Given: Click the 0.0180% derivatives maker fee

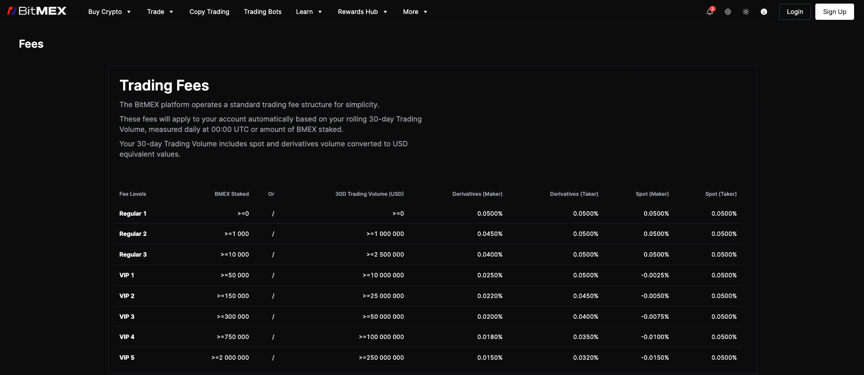Looking at the screenshot, I should [x=490, y=337].
